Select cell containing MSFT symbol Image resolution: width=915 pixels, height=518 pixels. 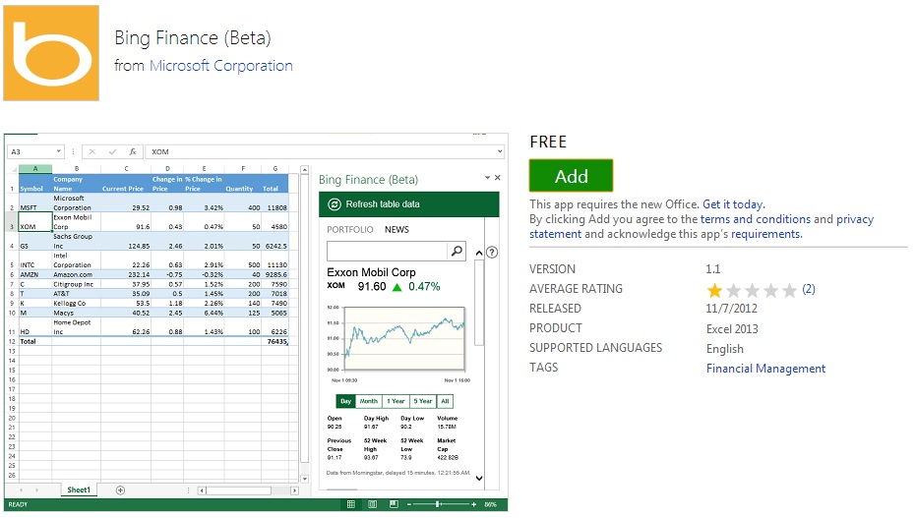[x=35, y=202]
